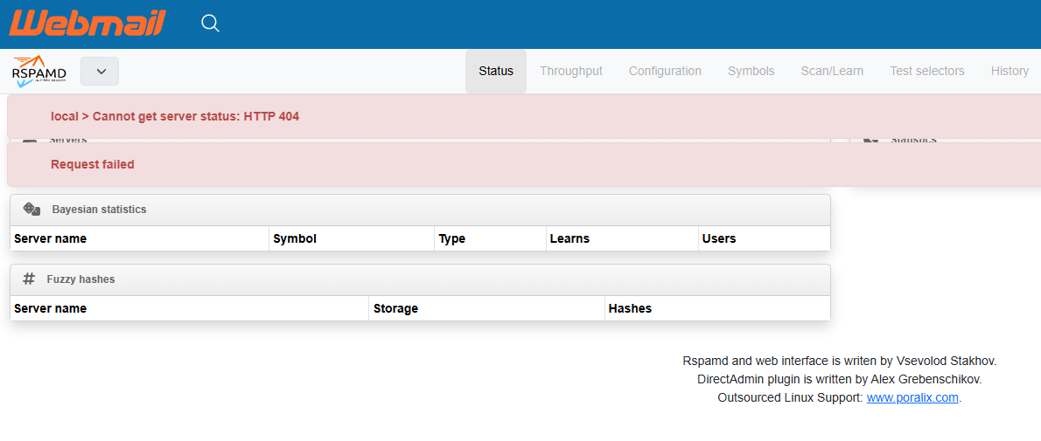Click the RSPAMD logo
The width and height of the screenshot is (1041, 441).
click(x=39, y=72)
